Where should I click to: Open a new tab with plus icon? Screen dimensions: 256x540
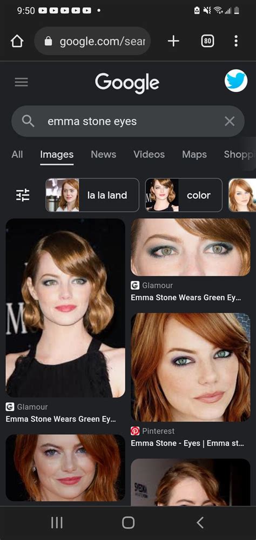[x=173, y=42]
